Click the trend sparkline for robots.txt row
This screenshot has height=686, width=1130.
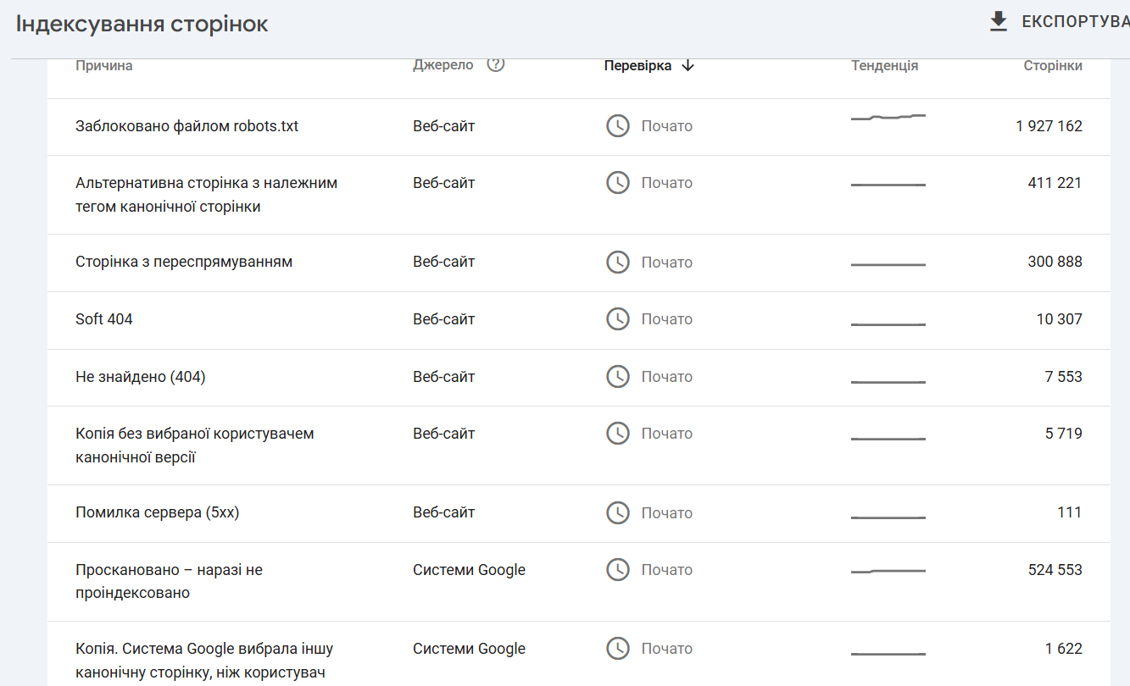click(888, 117)
